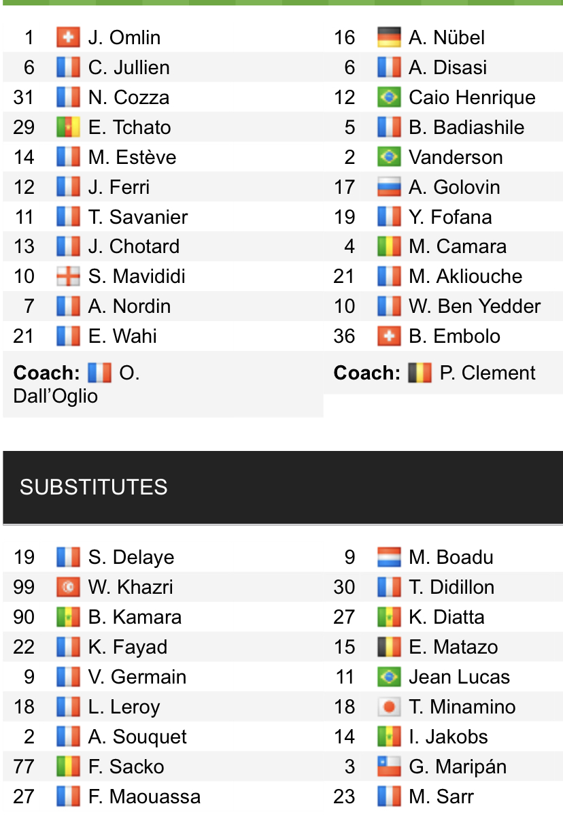Click the SUBSTITUTES section header
563x823 pixels.
click(283, 487)
